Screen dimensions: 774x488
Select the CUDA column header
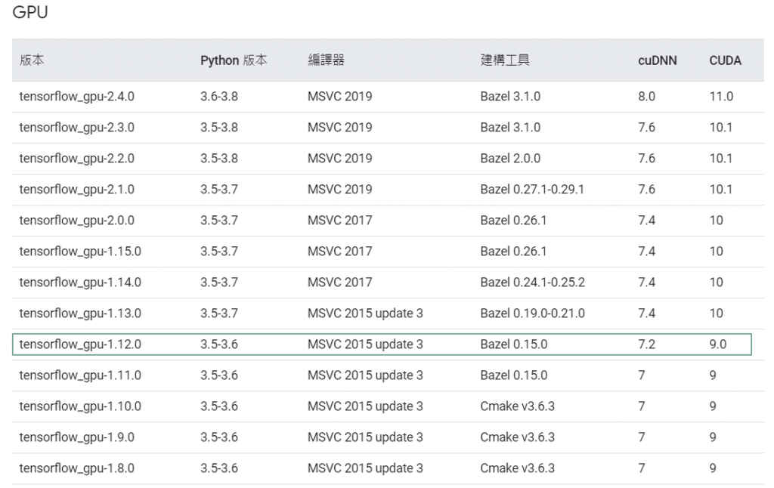725,60
